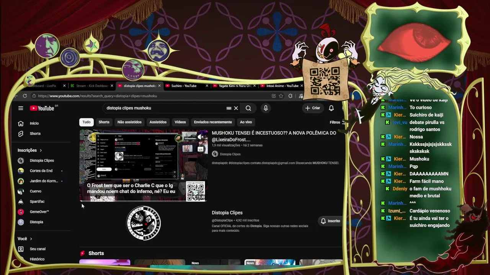Open YouTube notifications bell
This screenshot has height=275, width=490.
(x=331, y=108)
